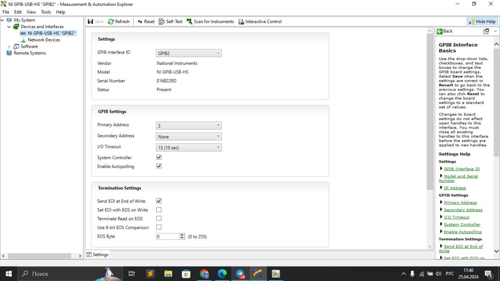Increment the EOS Byte spinner up arrow

tap(182, 235)
